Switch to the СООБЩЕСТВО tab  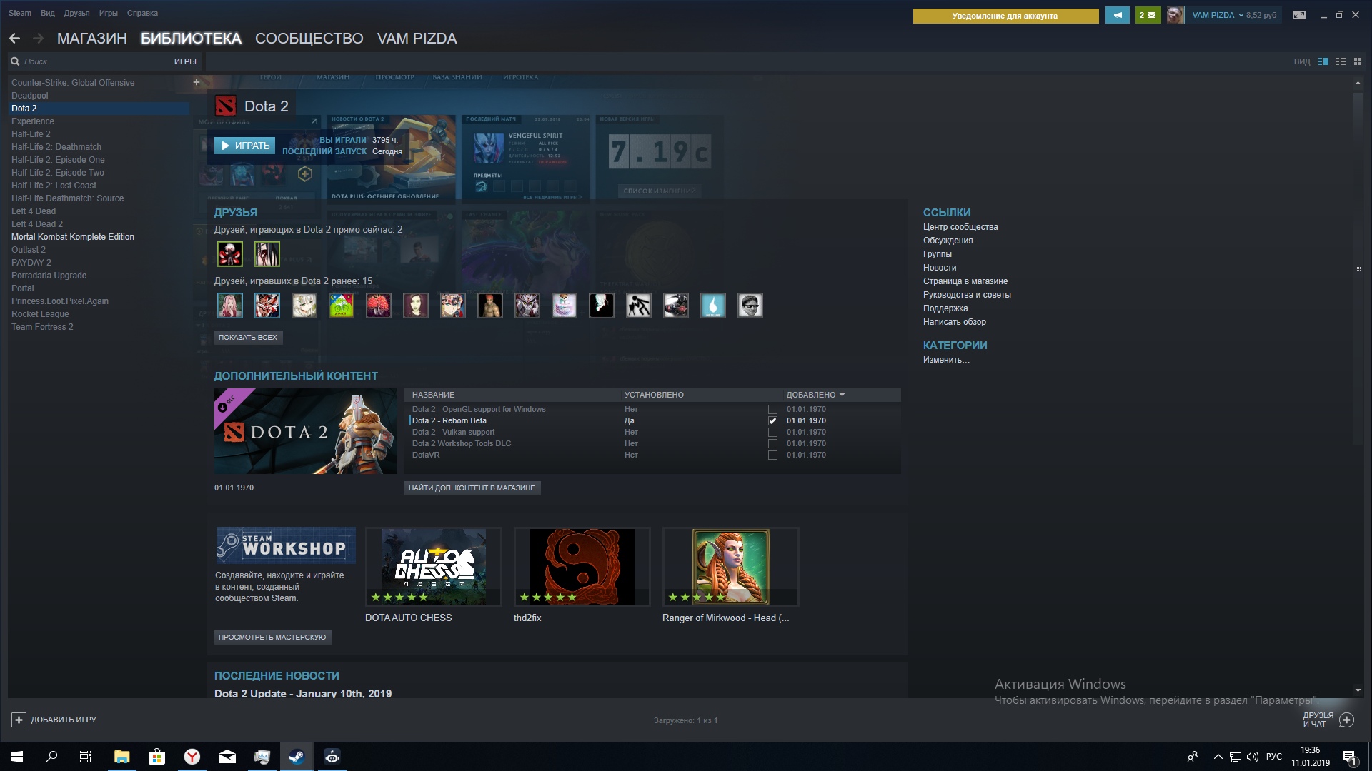pos(309,39)
